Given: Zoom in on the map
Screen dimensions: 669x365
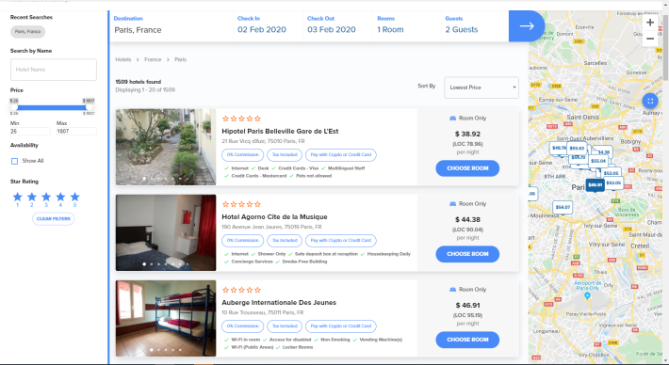Looking at the screenshot, I should pos(650,23).
